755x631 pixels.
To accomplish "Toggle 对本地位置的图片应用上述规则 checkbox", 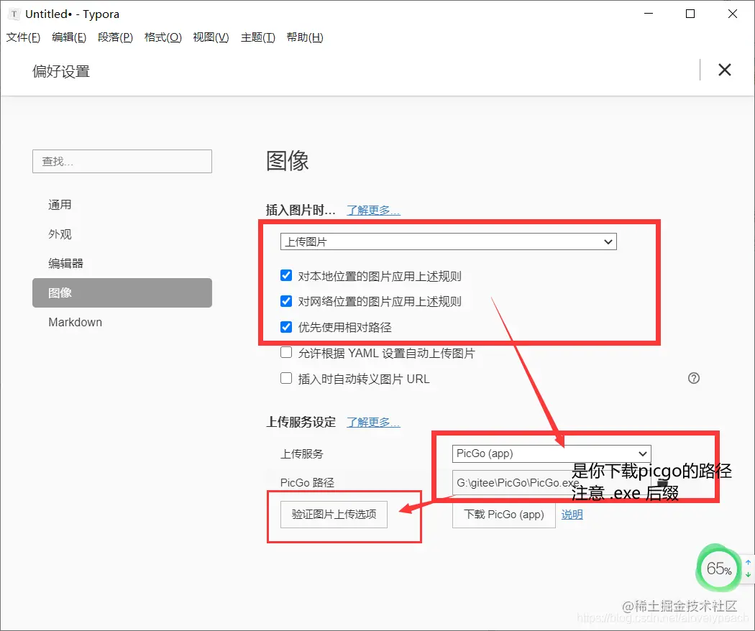I will [x=286, y=275].
